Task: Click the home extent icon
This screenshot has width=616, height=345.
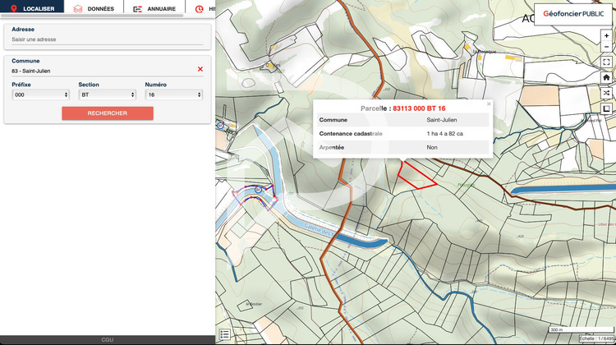Action: point(606,77)
